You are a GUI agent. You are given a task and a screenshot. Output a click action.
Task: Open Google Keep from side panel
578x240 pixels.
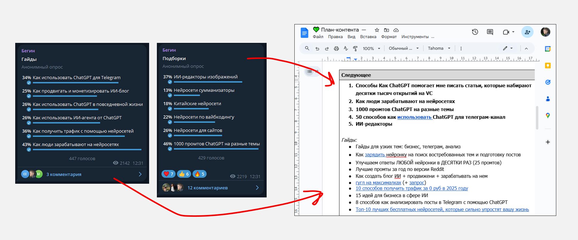click(x=548, y=66)
